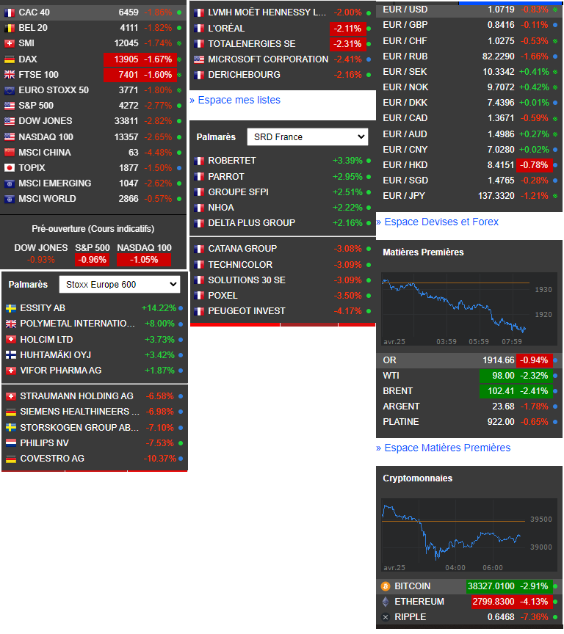Click the blue dot next to MICROSOFT CORPORATION

[369, 59]
